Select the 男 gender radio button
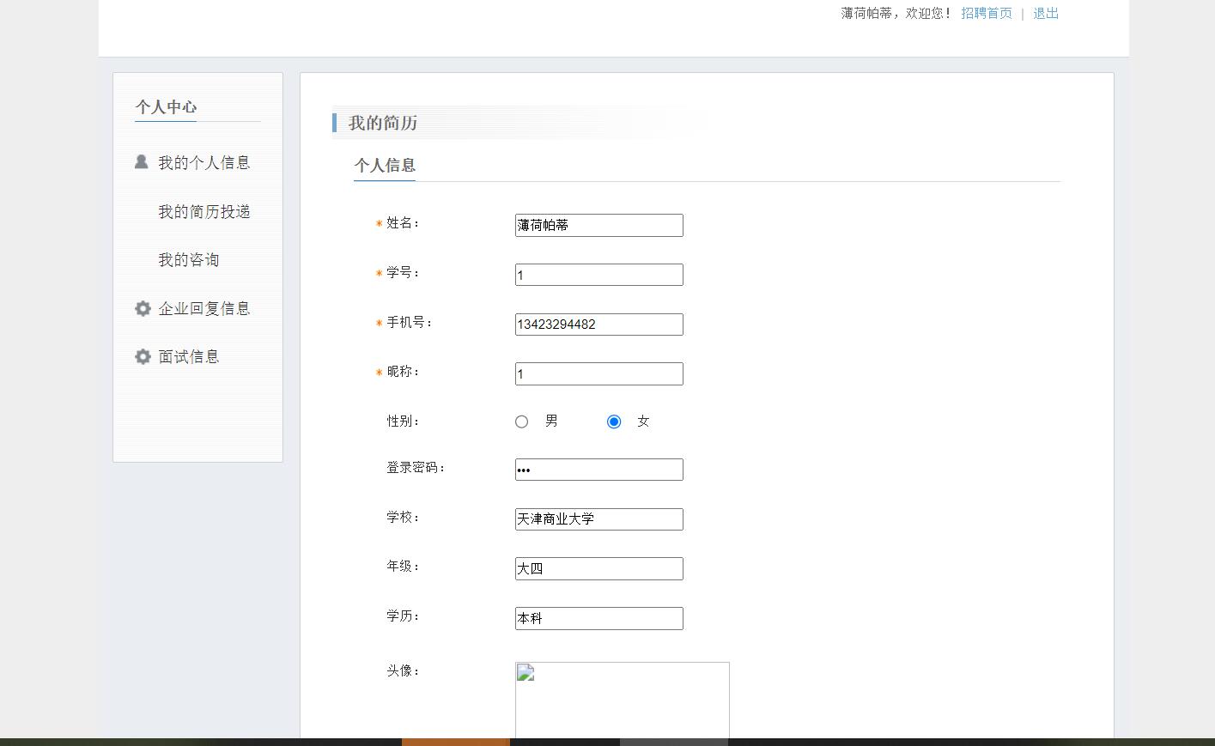This screenshot has height=746, width=1215. [x=521, y=422]
